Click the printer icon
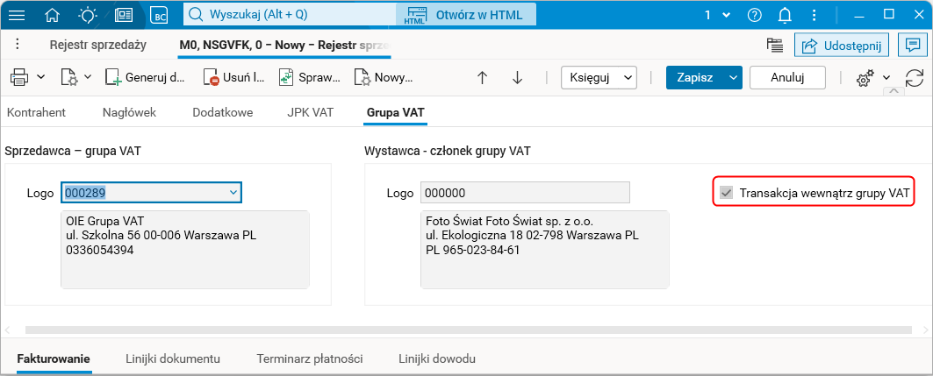This screenshot has height=376, width=933. tap(20, 77)
